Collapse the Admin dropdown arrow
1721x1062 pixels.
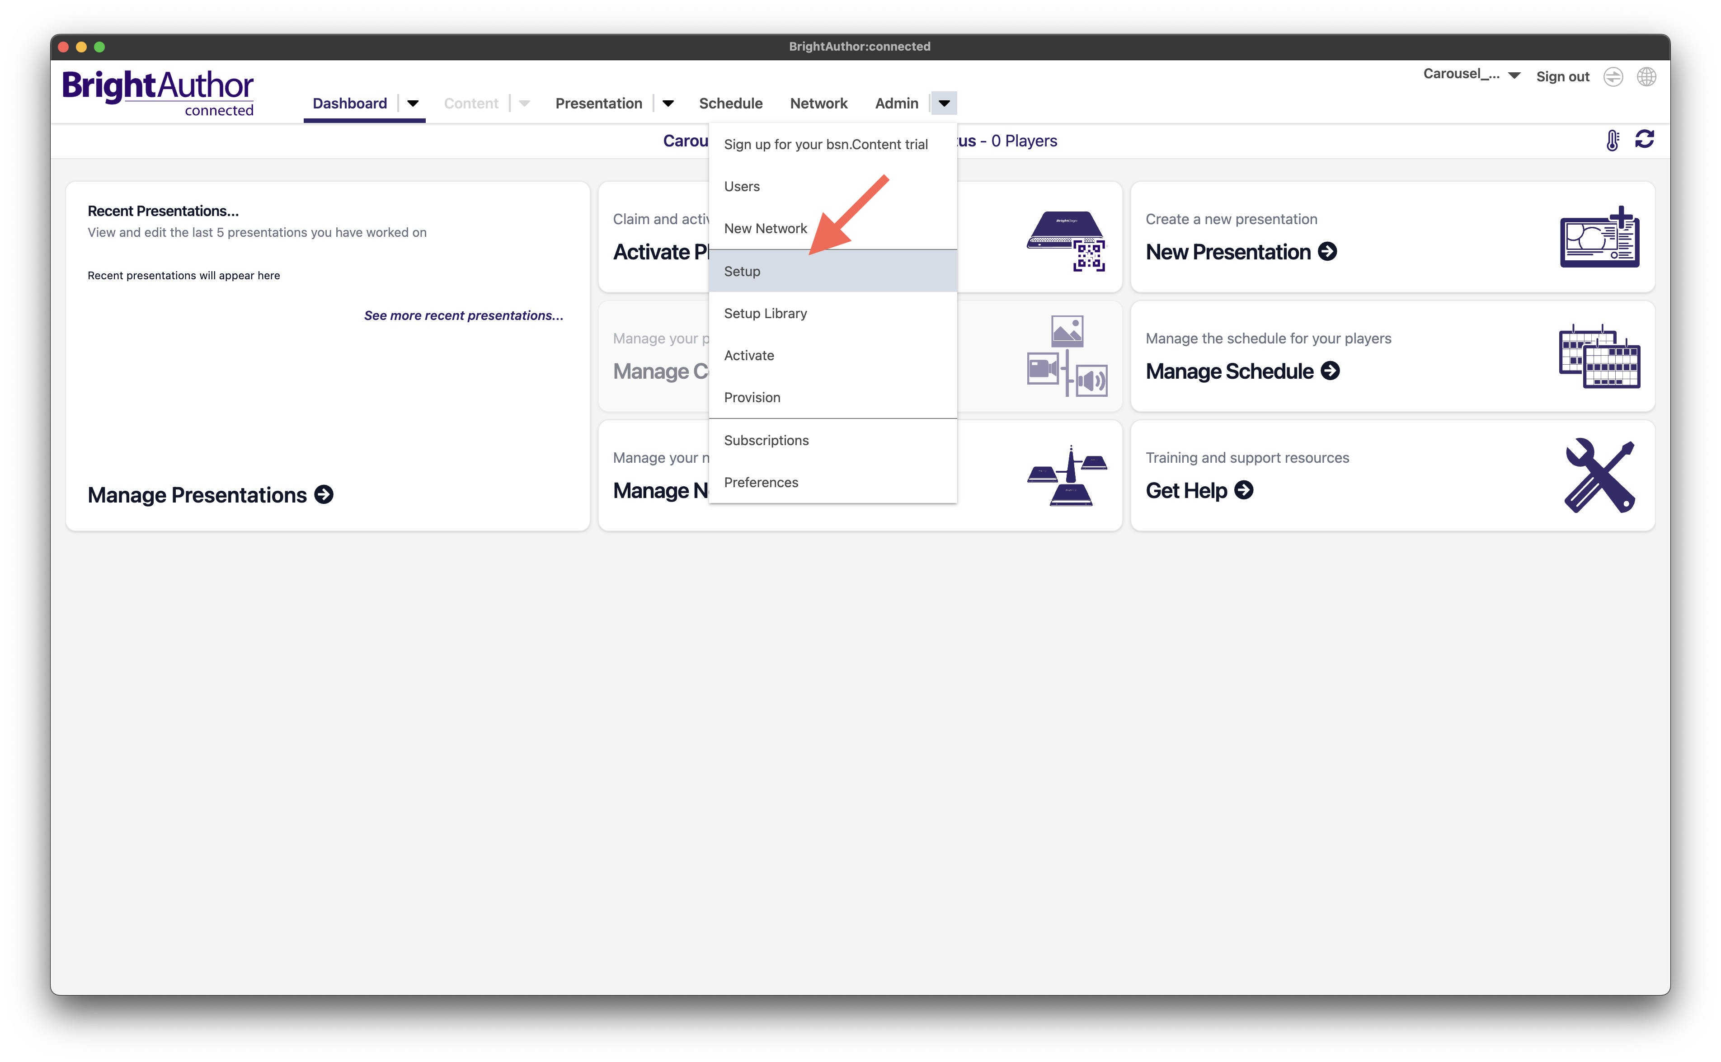(944, 104)
